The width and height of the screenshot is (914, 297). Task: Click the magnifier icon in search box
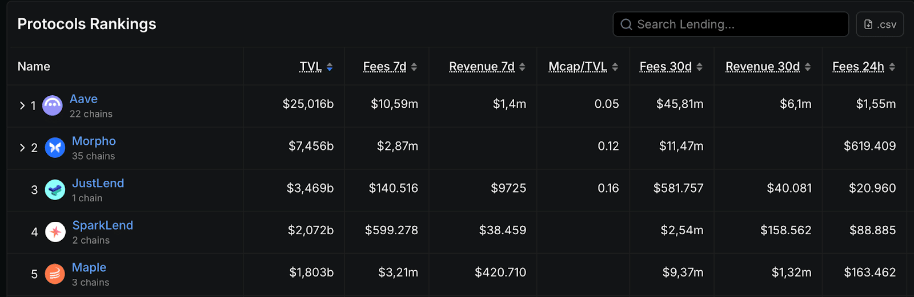[x=626, y=25]
